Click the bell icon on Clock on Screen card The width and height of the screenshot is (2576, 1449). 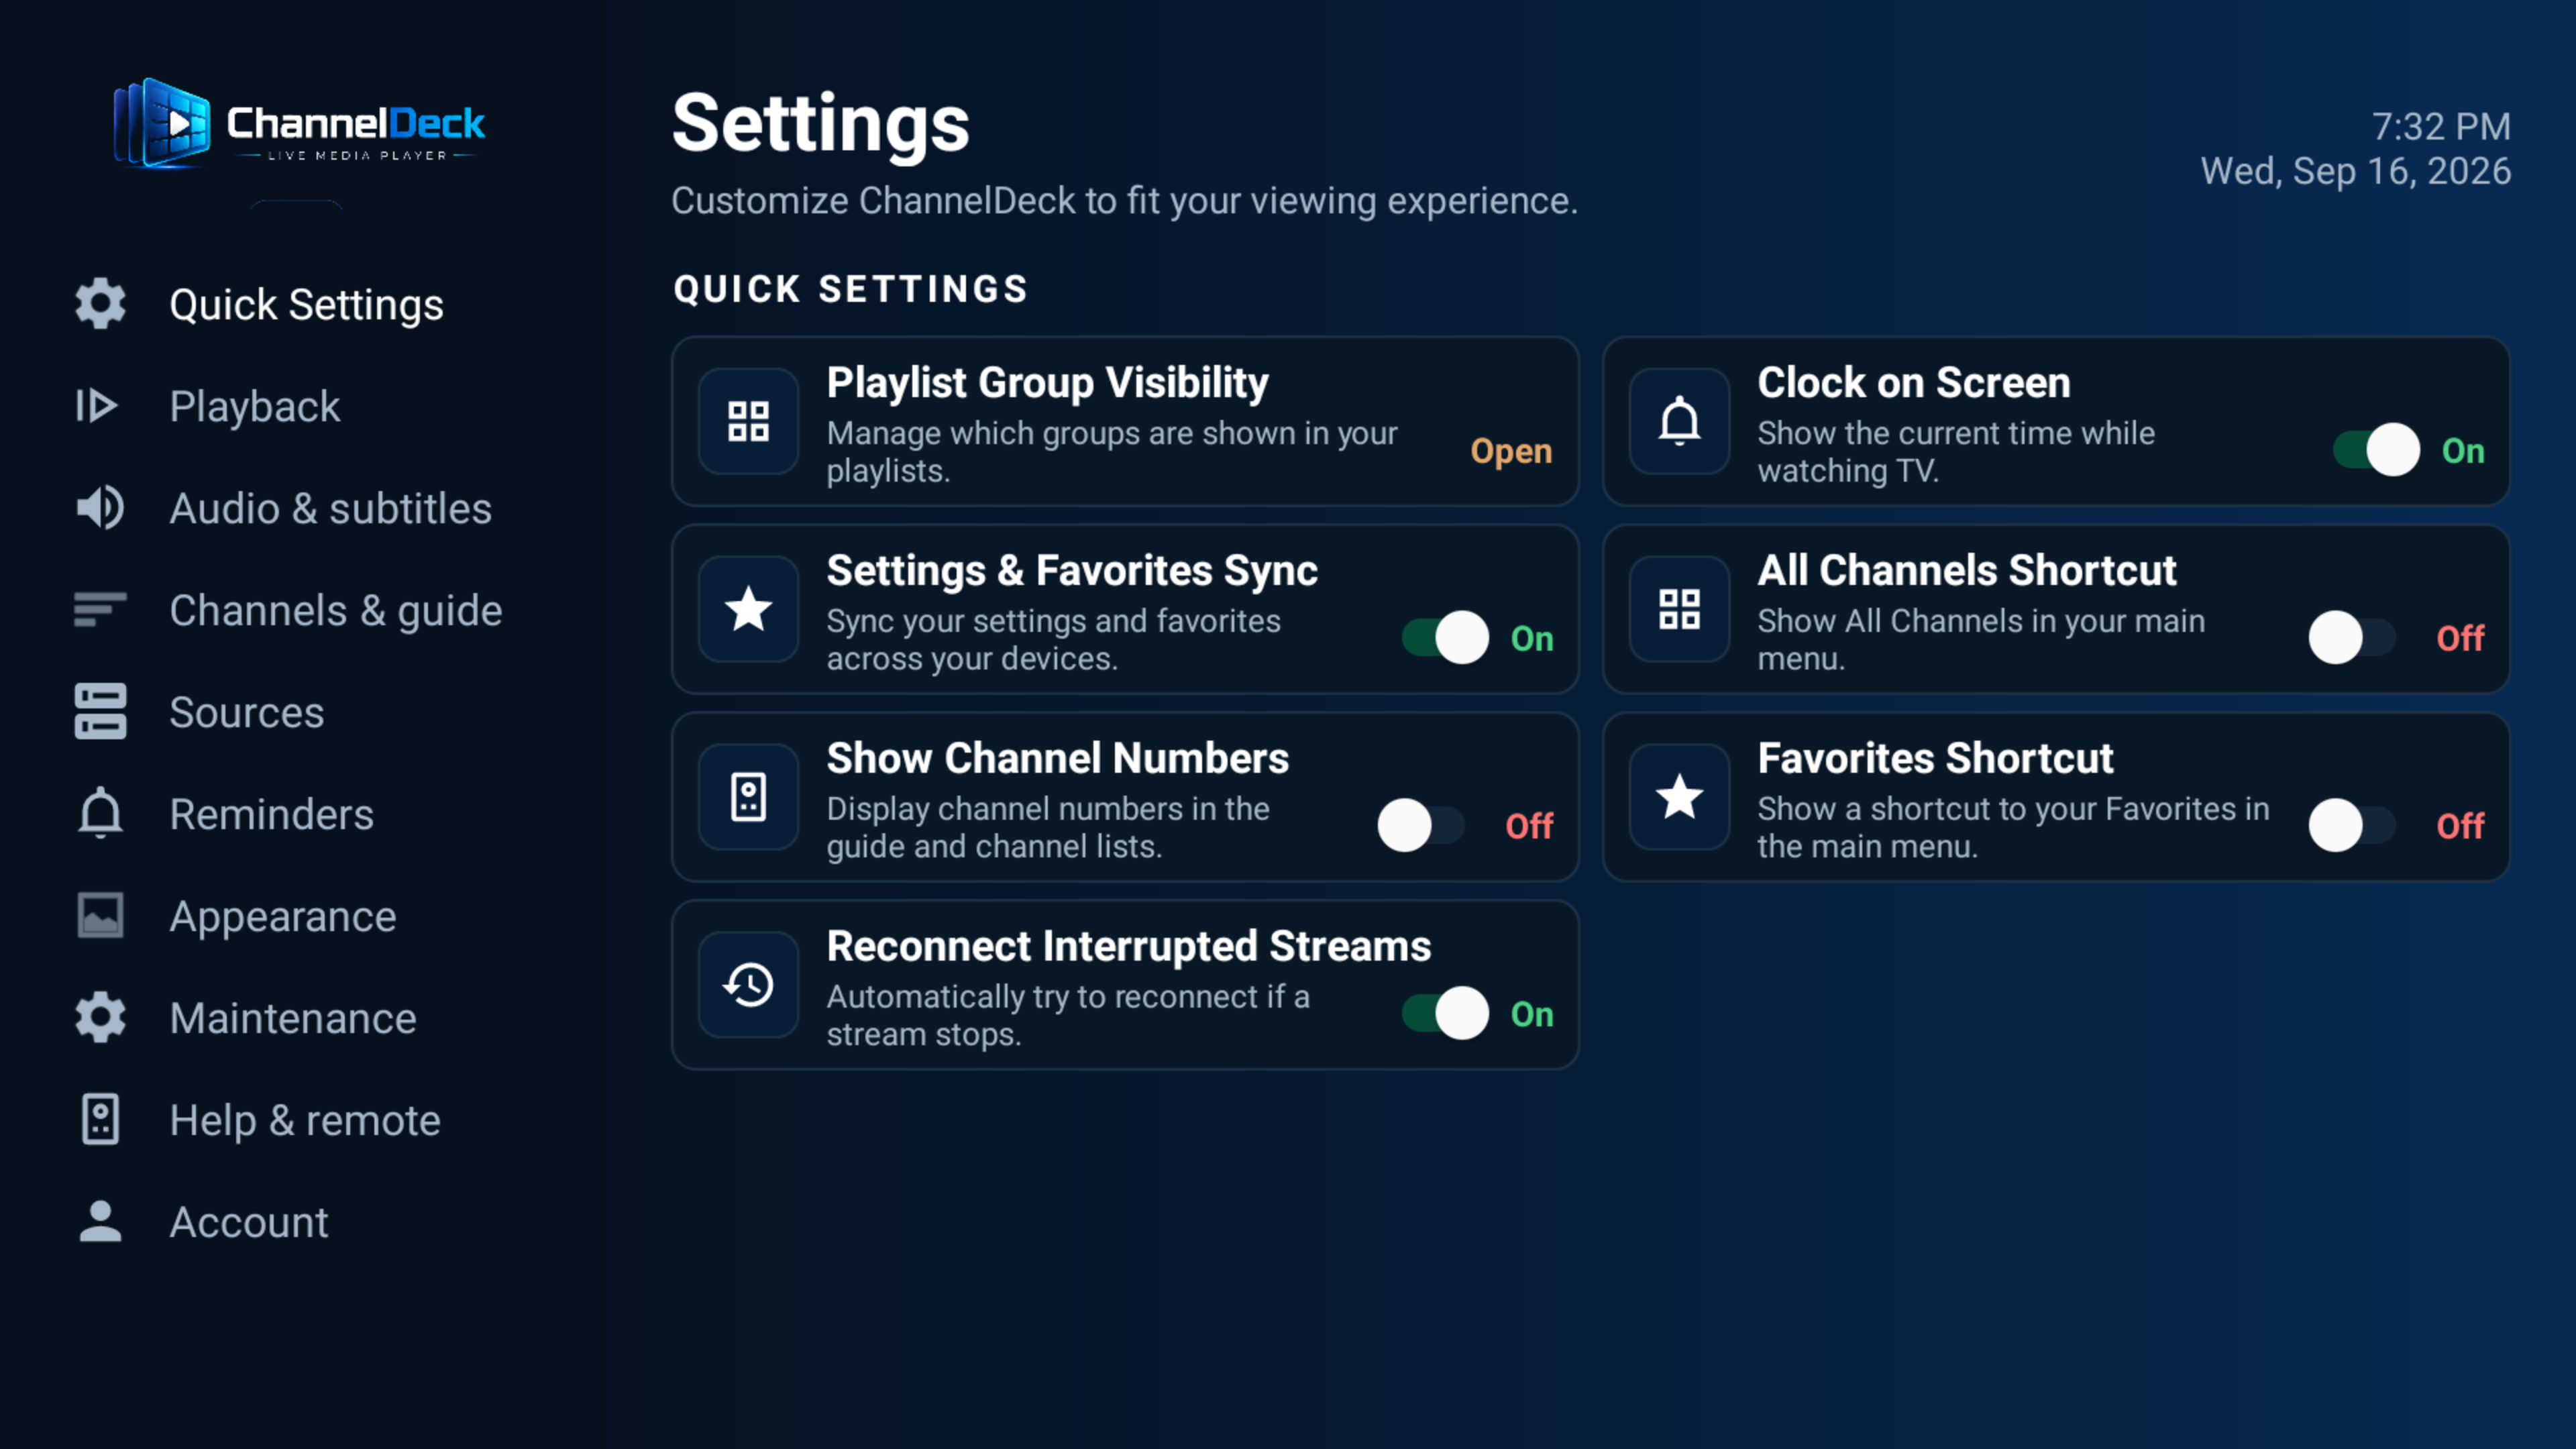[x=1679, y=421]
